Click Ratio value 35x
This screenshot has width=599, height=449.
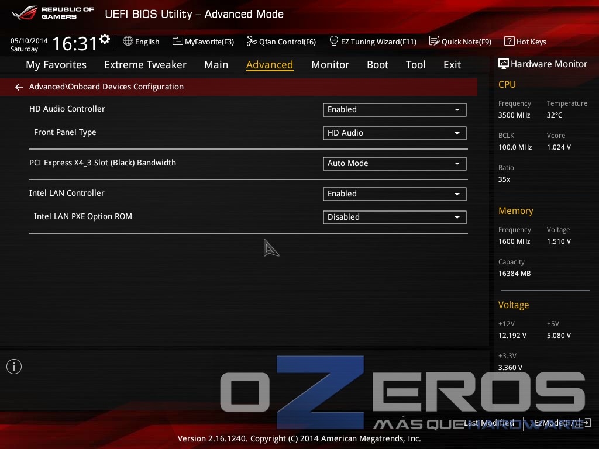pyautogui.click(x=504, y=179)
